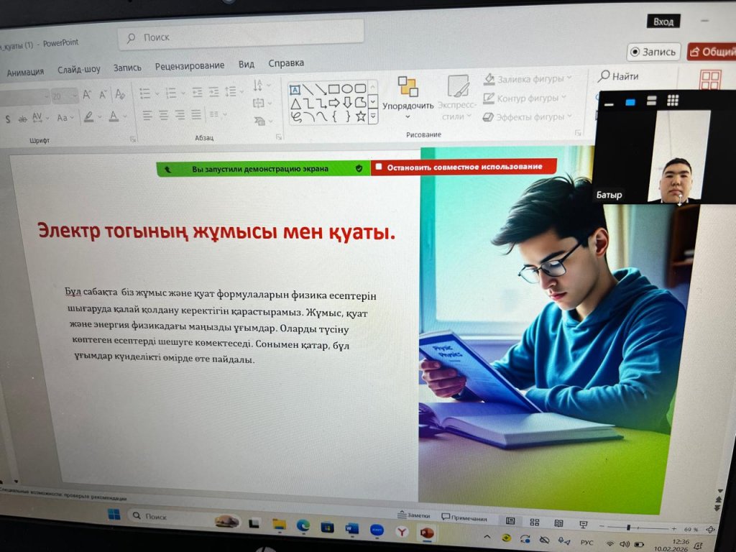Open the Рецензирование ribbon tab
This screenshot has width=736, height=552.
click(x=189, y=65)
